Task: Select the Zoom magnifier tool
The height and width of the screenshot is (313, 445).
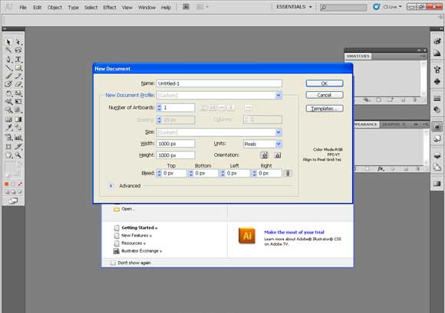Action: pos(18,155)
